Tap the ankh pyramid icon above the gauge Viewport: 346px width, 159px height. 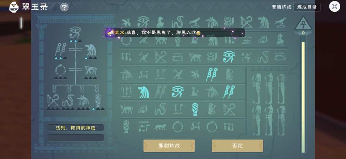(x=303, y=23)
